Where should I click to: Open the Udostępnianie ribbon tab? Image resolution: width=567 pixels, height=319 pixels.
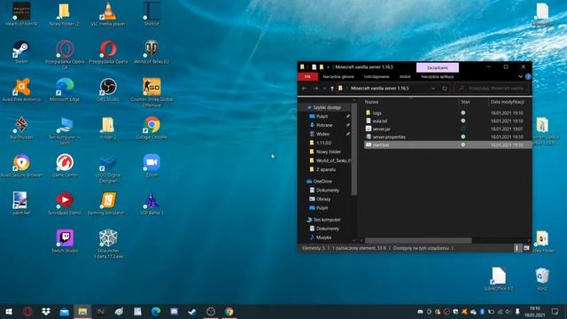coord(377,77)
